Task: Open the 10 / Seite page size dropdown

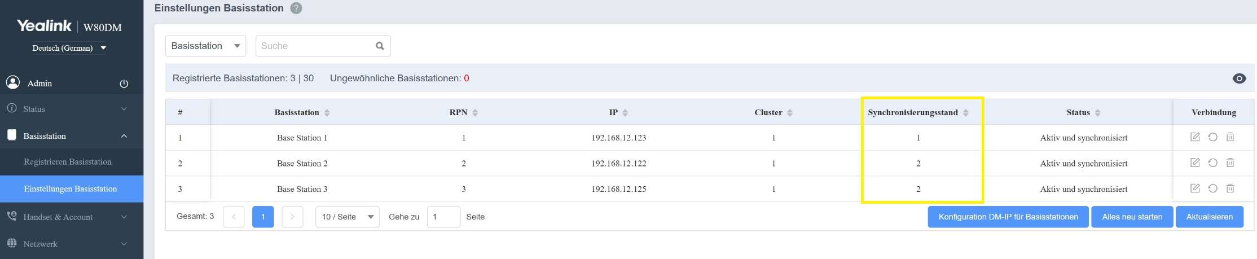Action: [347, 217]
